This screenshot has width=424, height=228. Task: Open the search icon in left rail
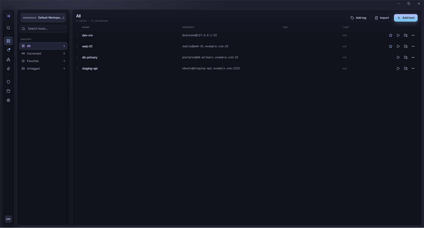(x=8, y=28)
